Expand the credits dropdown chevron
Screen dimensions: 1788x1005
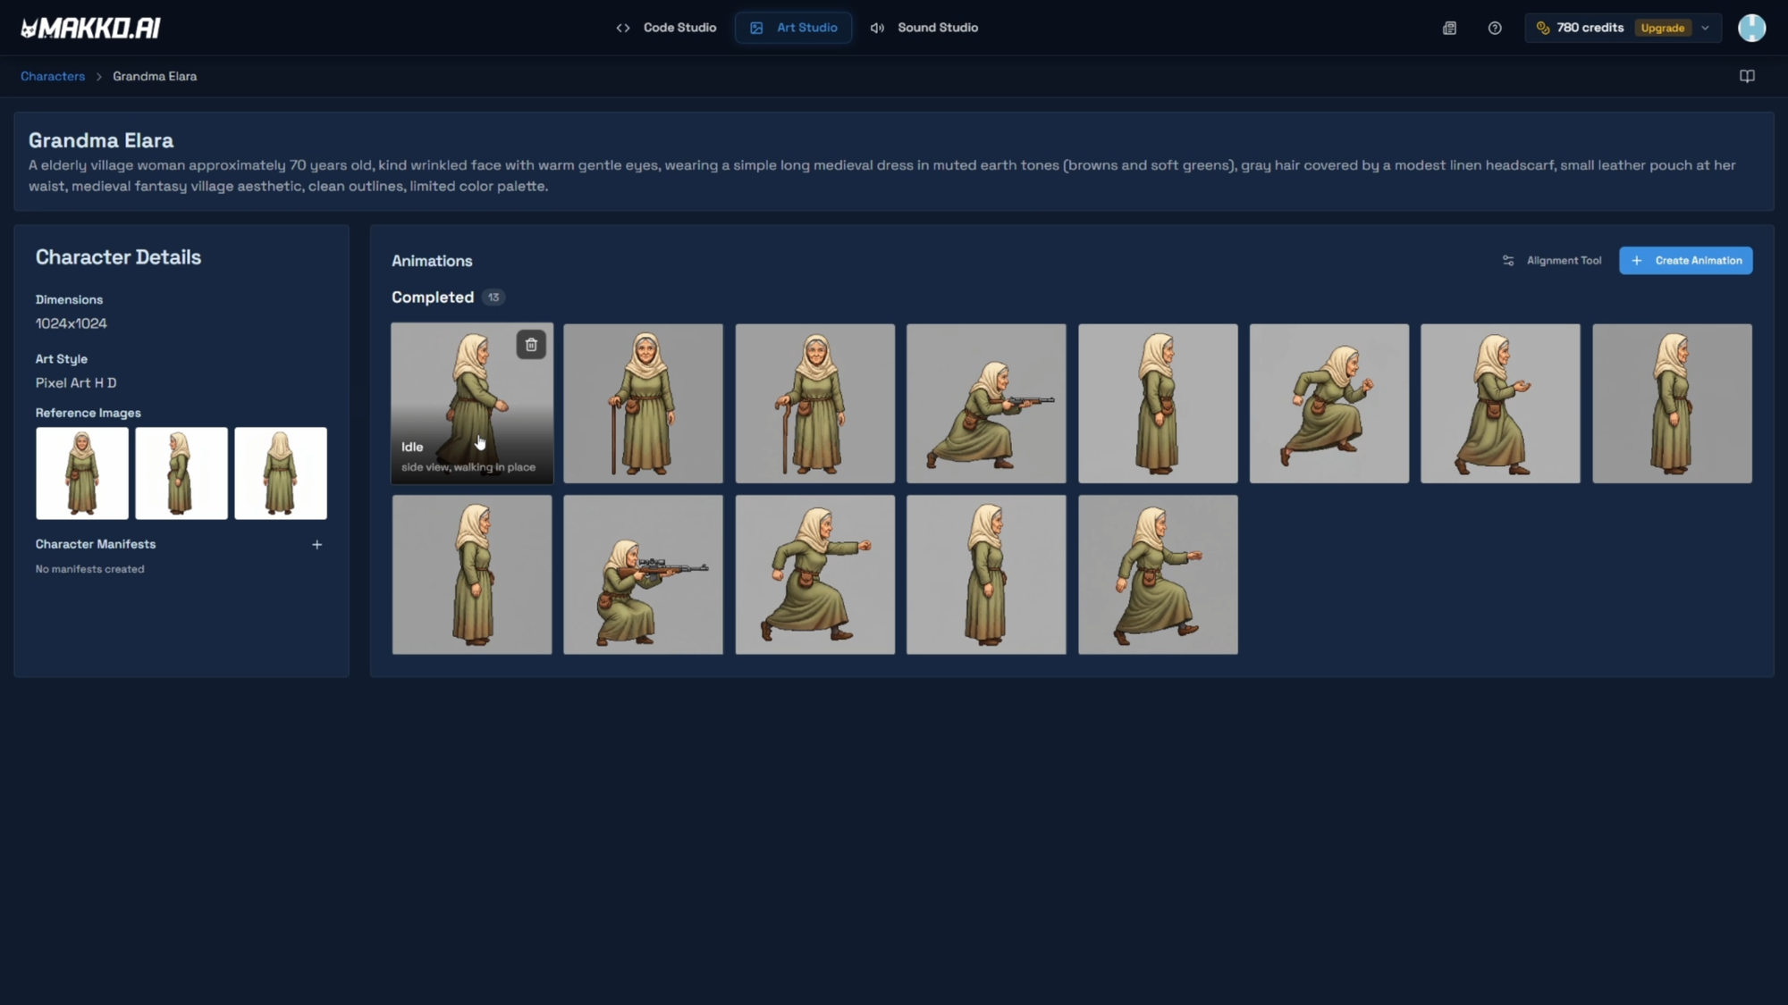[1705, 28]
